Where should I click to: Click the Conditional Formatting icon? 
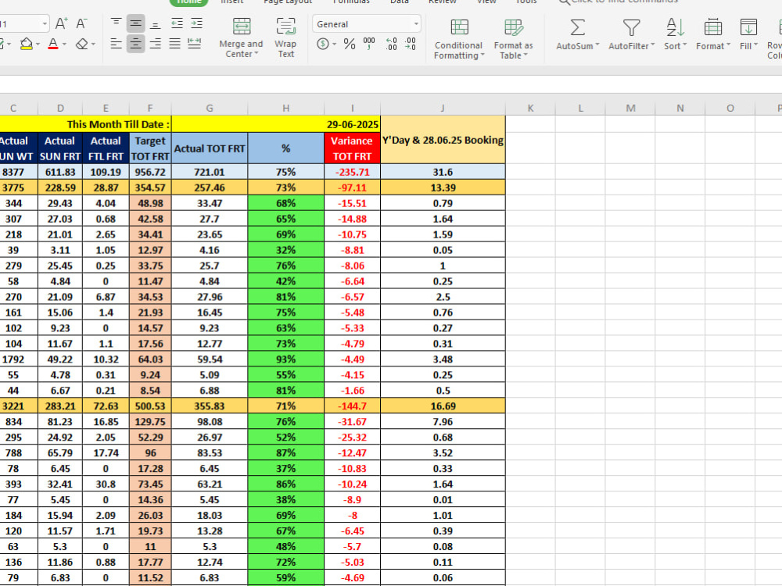click(x=459, y=27)
